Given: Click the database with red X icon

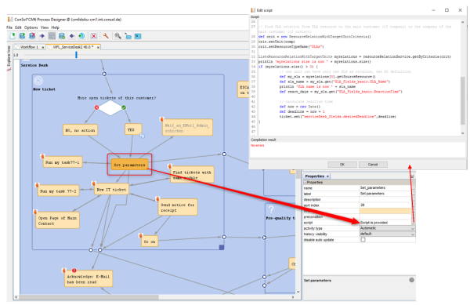Looking at the screenshot, I should click(x=32, y=36).
